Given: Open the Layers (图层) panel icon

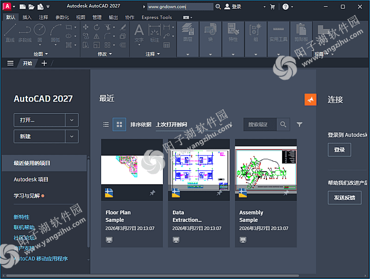Looking at the screenshot, I should [187, 32].
